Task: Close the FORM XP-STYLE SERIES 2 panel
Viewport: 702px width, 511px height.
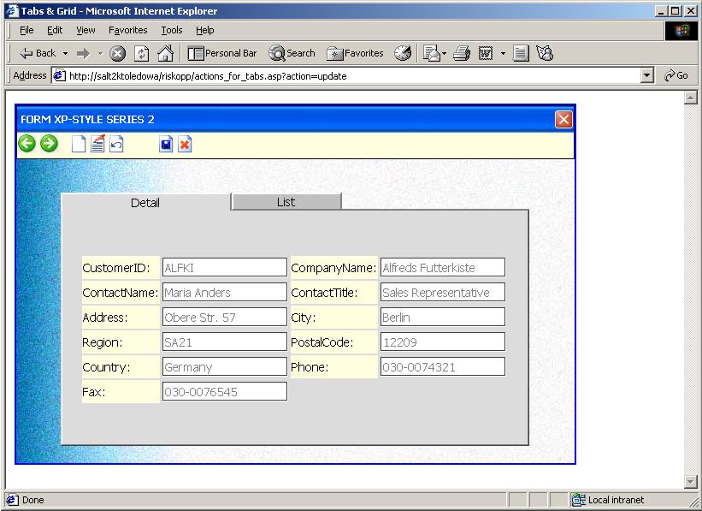Action: (x=563, y=119)
